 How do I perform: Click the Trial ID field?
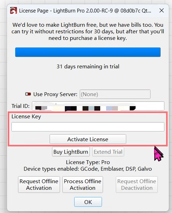(98, 106)
